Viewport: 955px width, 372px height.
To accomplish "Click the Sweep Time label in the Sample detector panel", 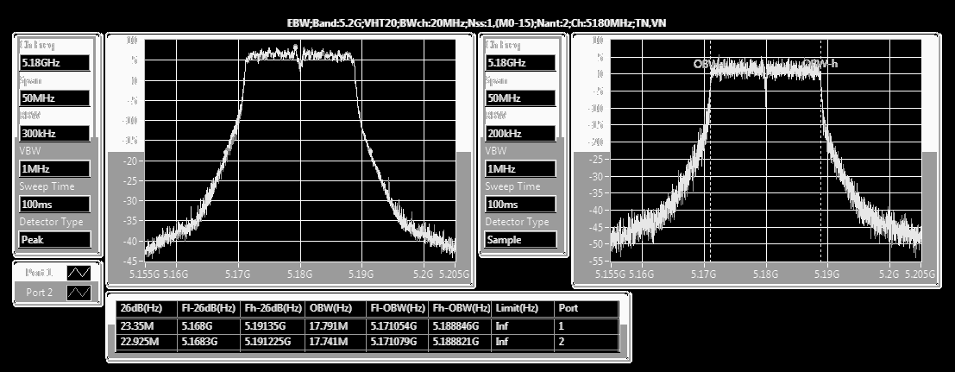I will (x=513, y=186).
